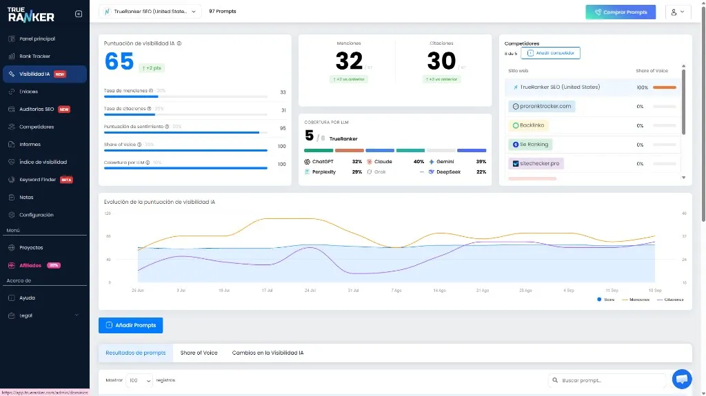Click info icon beside Share of Voice metric
Screen dimensions: 706x396
139,145
